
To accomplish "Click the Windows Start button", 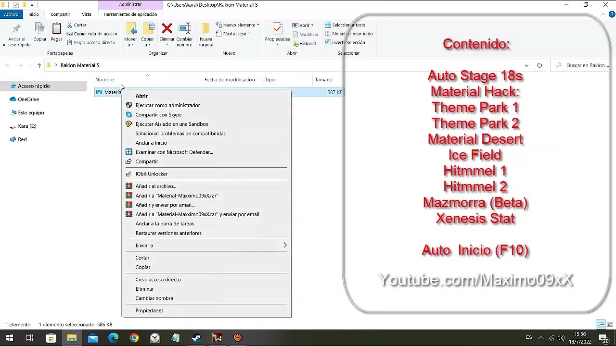I will pyautogui.click(x=9, y=338).
